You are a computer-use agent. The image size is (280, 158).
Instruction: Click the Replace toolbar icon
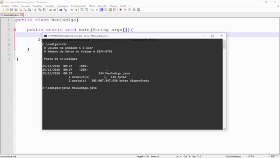click(65, 10)
